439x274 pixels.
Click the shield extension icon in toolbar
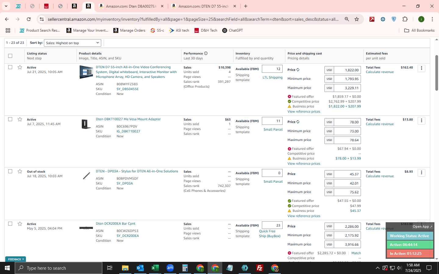click(x=394, y=19)
